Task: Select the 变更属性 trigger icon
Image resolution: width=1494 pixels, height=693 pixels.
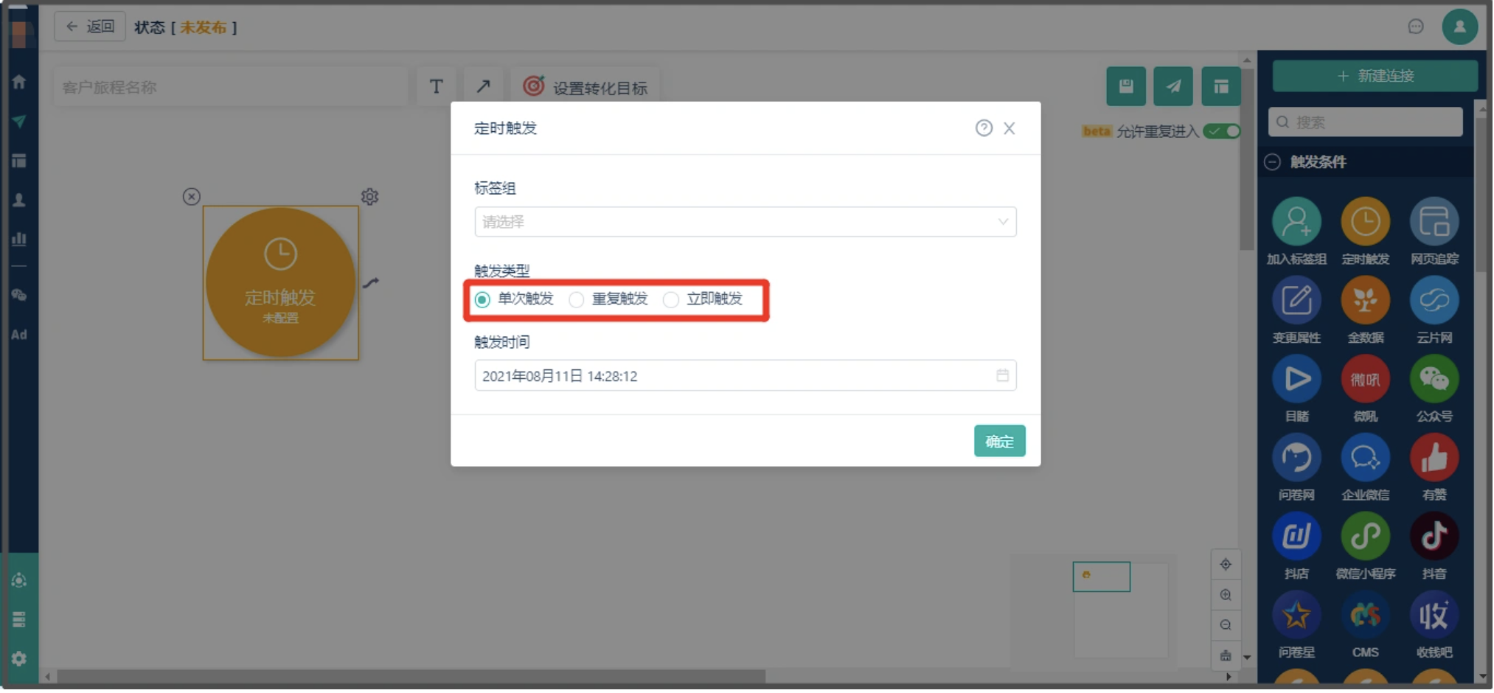Action: pos(1298,301)
